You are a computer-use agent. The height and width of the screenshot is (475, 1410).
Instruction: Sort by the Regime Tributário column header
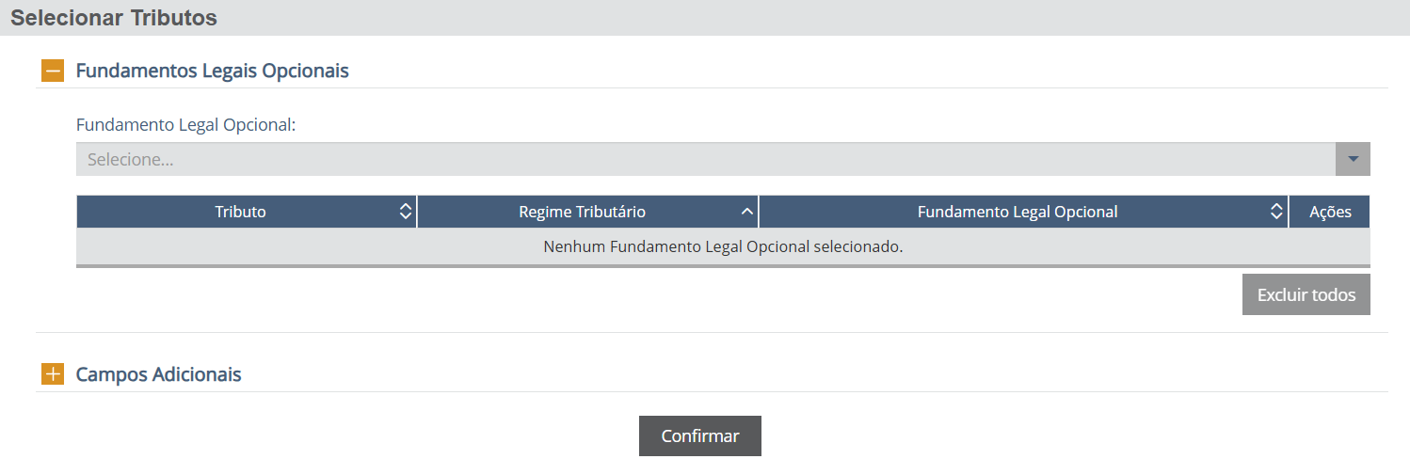(582, 212)
